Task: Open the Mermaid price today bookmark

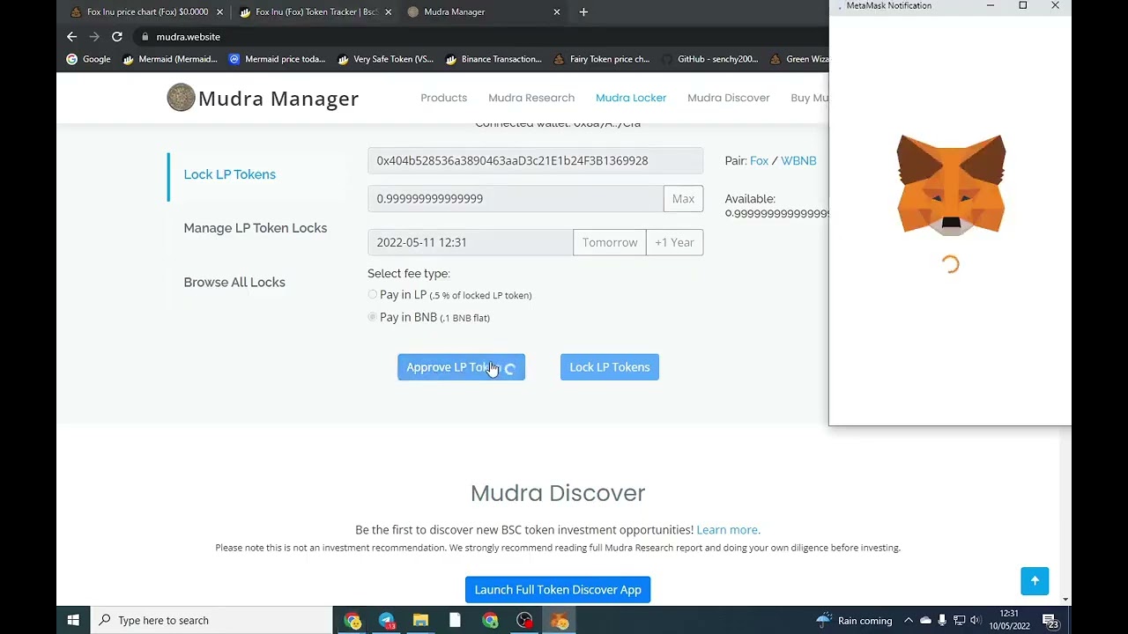Action: (277, 59)
